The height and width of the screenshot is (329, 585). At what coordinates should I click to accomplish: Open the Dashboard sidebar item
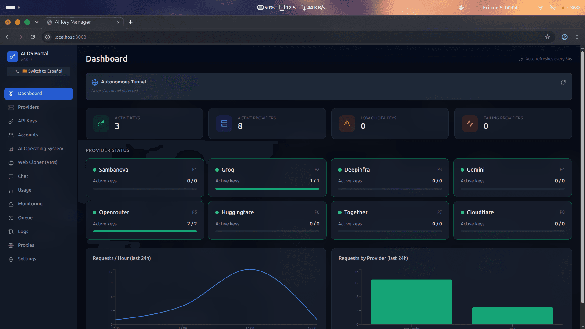38,94
